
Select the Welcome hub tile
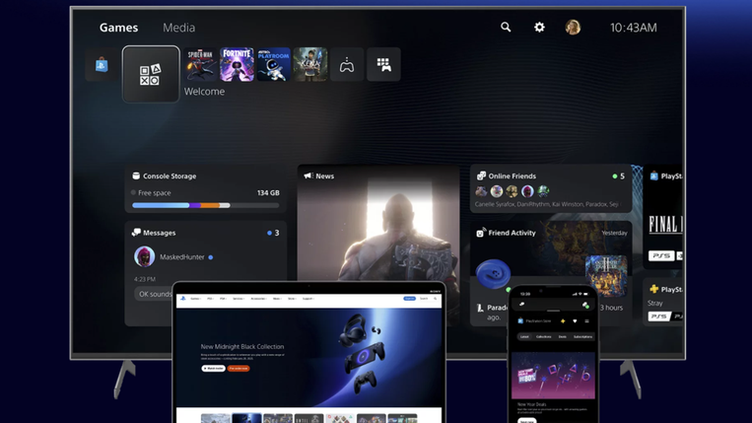(151, 74)
